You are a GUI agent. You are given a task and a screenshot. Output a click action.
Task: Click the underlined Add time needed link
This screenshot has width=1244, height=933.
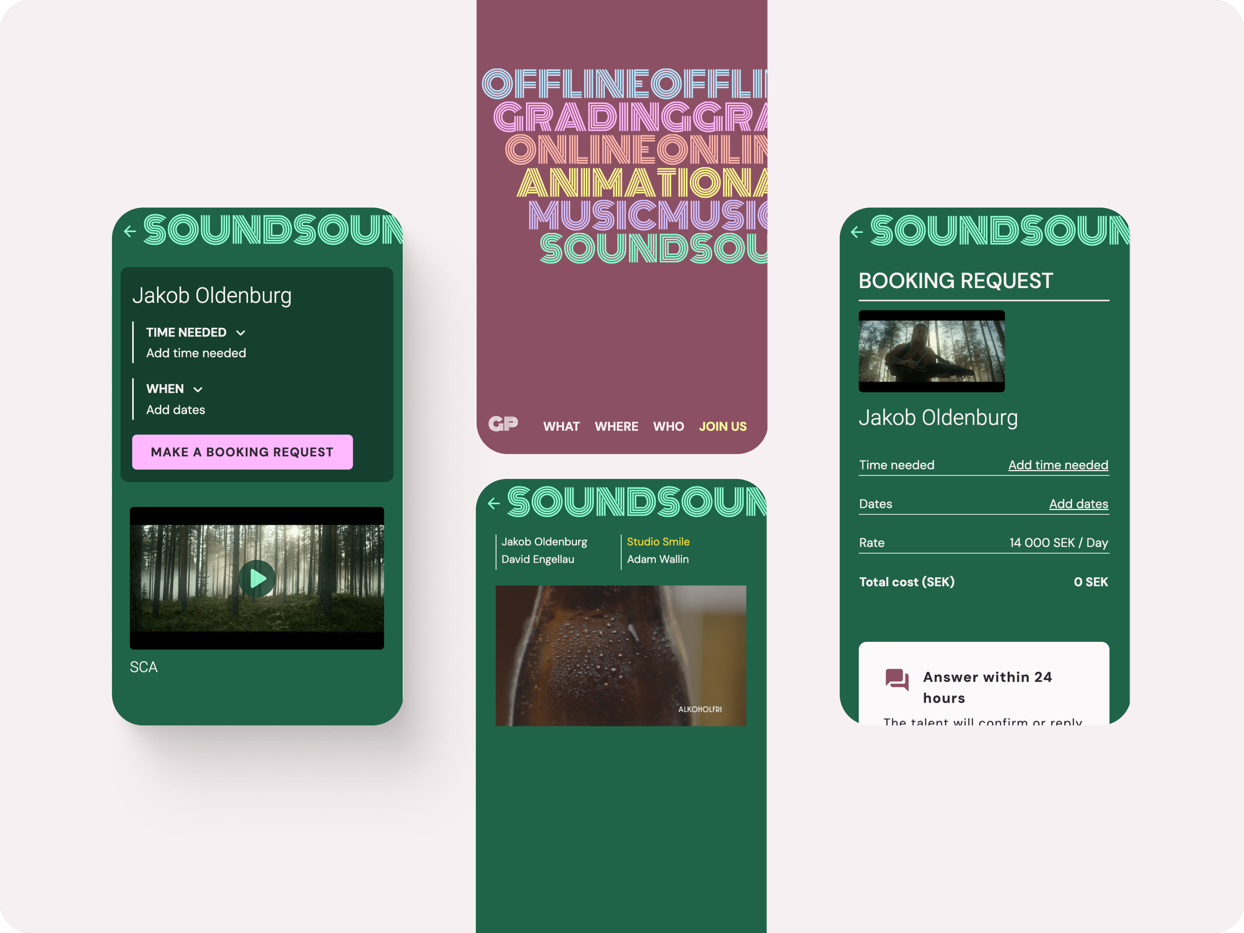pos(1057,465)
